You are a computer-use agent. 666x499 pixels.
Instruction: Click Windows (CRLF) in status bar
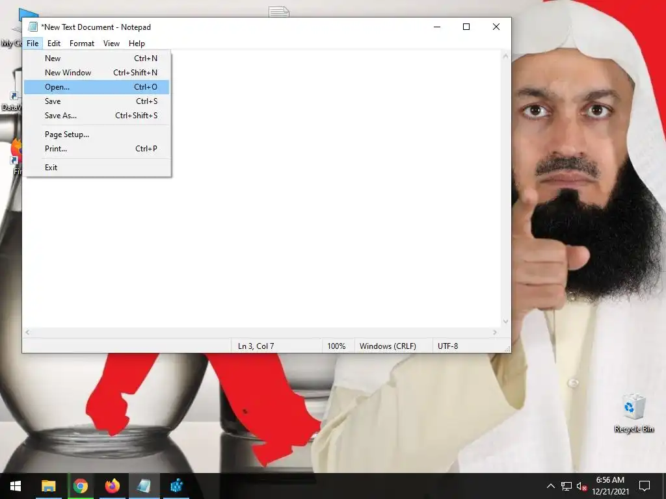point(388,346)
